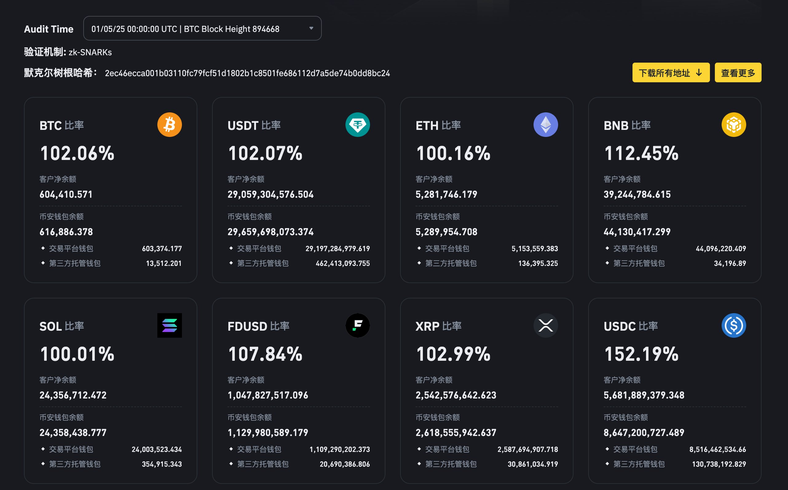Click the Solana striped logo icon

[169, 325]
